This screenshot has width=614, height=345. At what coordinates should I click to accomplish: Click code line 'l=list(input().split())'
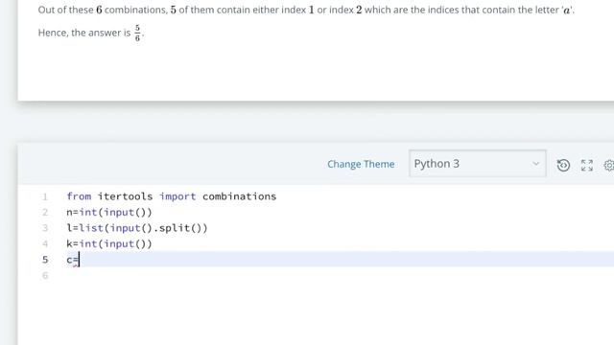coord(136,228)
